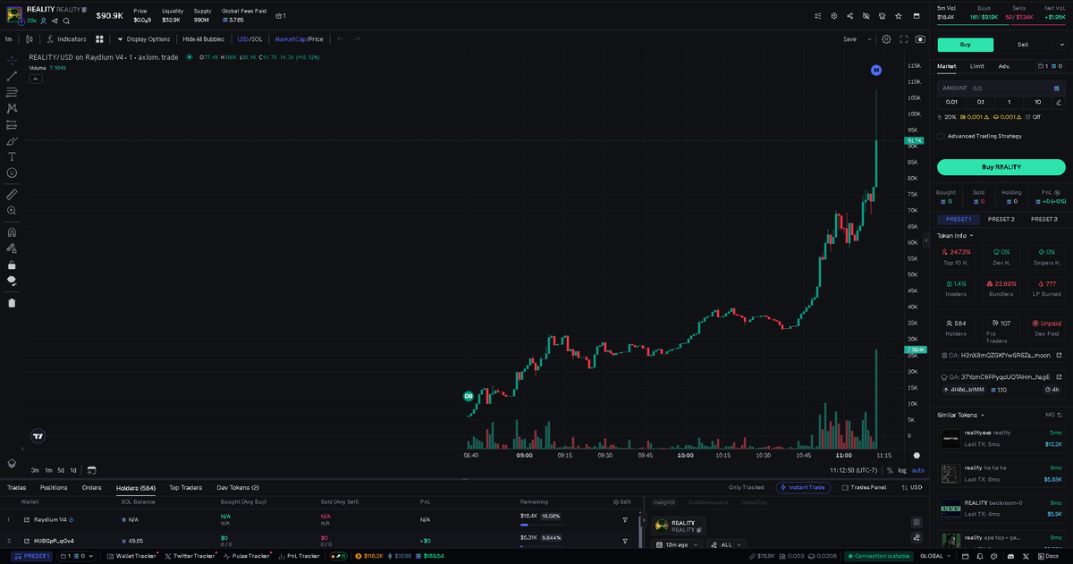Search the token with magnifier icon
The image size is (1073, 564).
tap(66, 21)
